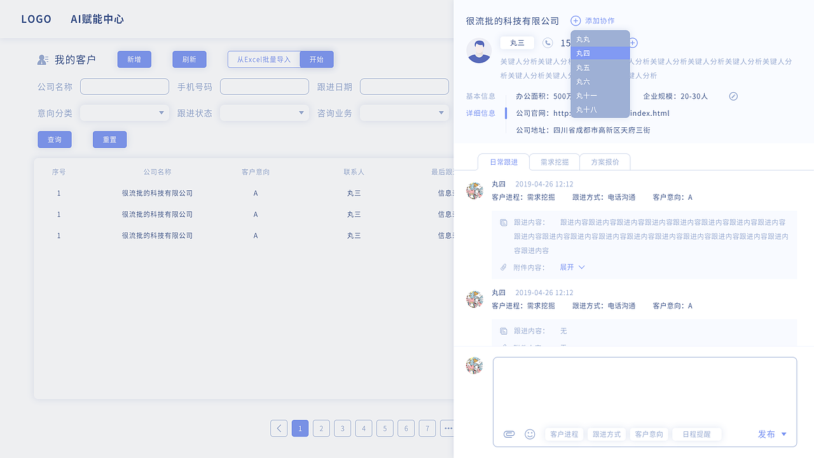The height and width of the screenshot is (458, 814).
Task: Go to page 5 in pagination
Action: coord(385,428)
